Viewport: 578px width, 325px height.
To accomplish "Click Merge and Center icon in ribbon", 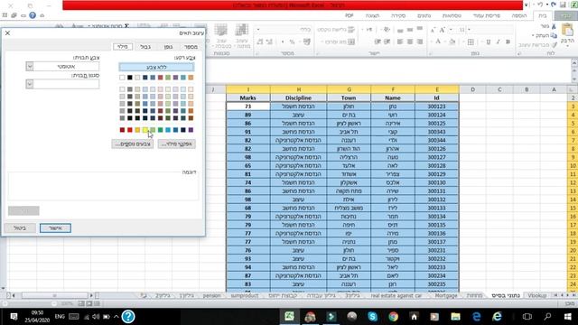I will coord(351,42).
